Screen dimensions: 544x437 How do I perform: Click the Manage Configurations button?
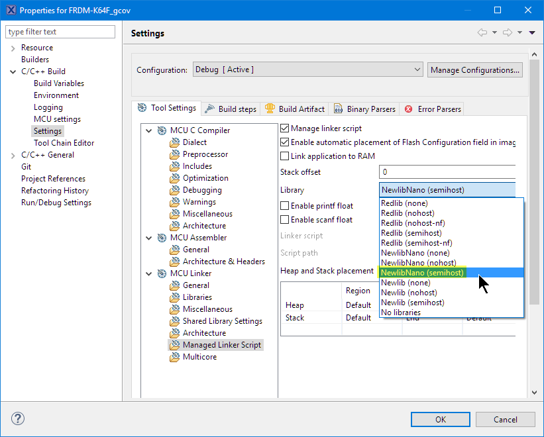474,70
